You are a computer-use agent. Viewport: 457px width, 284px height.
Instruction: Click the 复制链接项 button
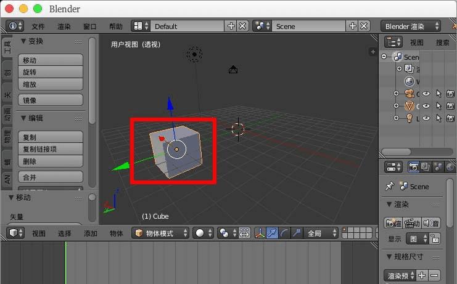(51, 149)
